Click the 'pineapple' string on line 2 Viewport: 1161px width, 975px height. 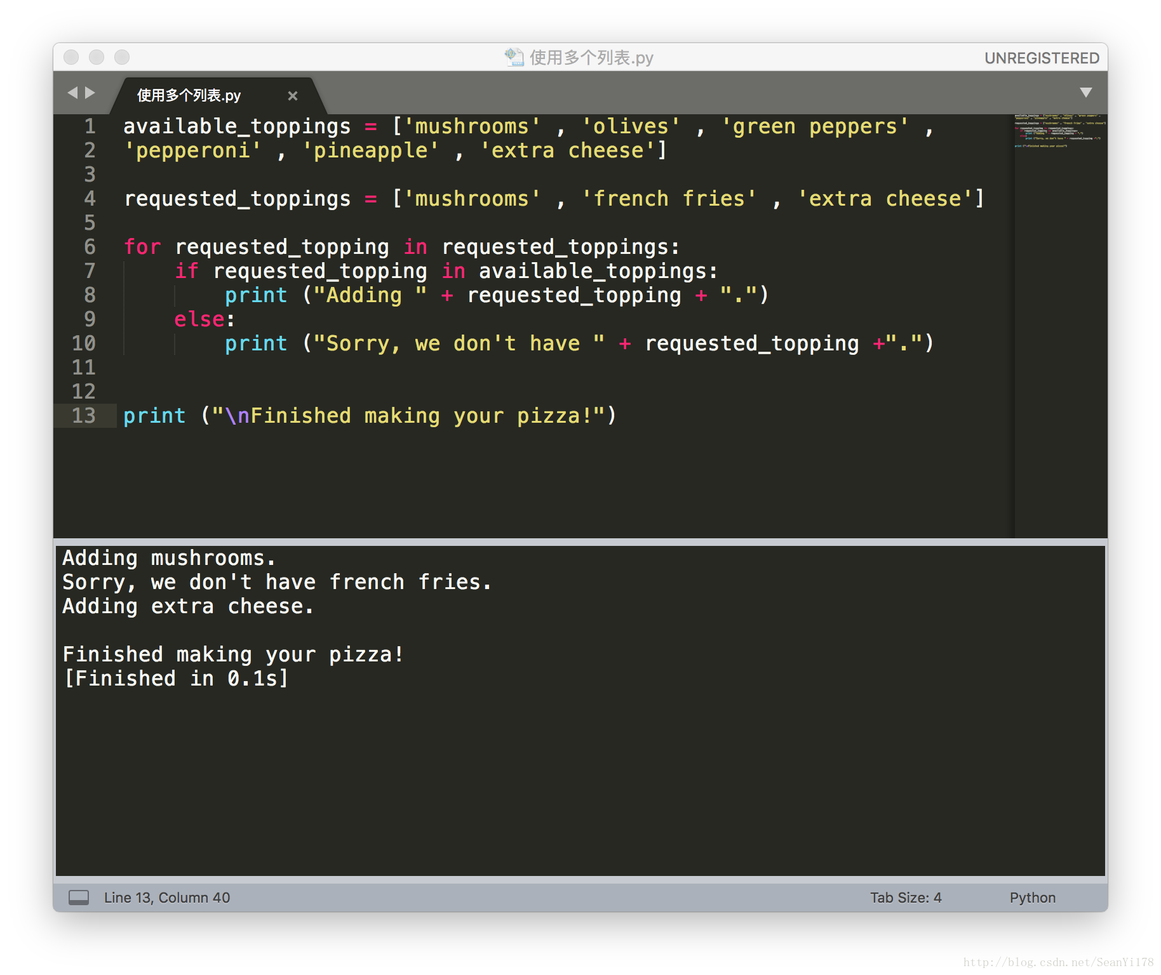tap(370, 150)
